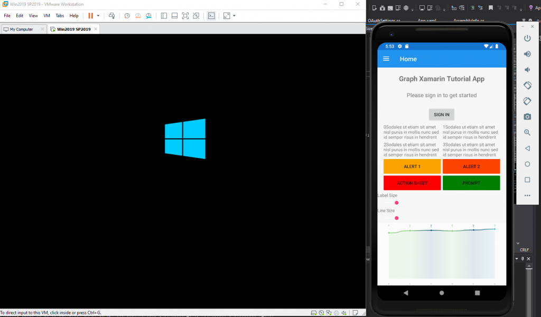Expand the stretch display dropdown arrow

pos(234,15)
